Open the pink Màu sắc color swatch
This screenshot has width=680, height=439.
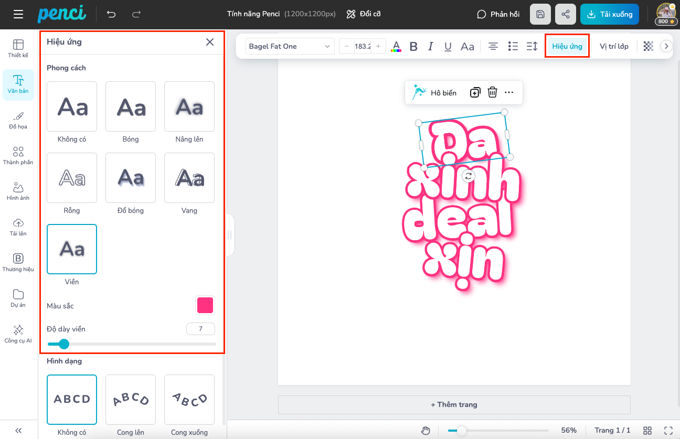[x=205, y=305]
